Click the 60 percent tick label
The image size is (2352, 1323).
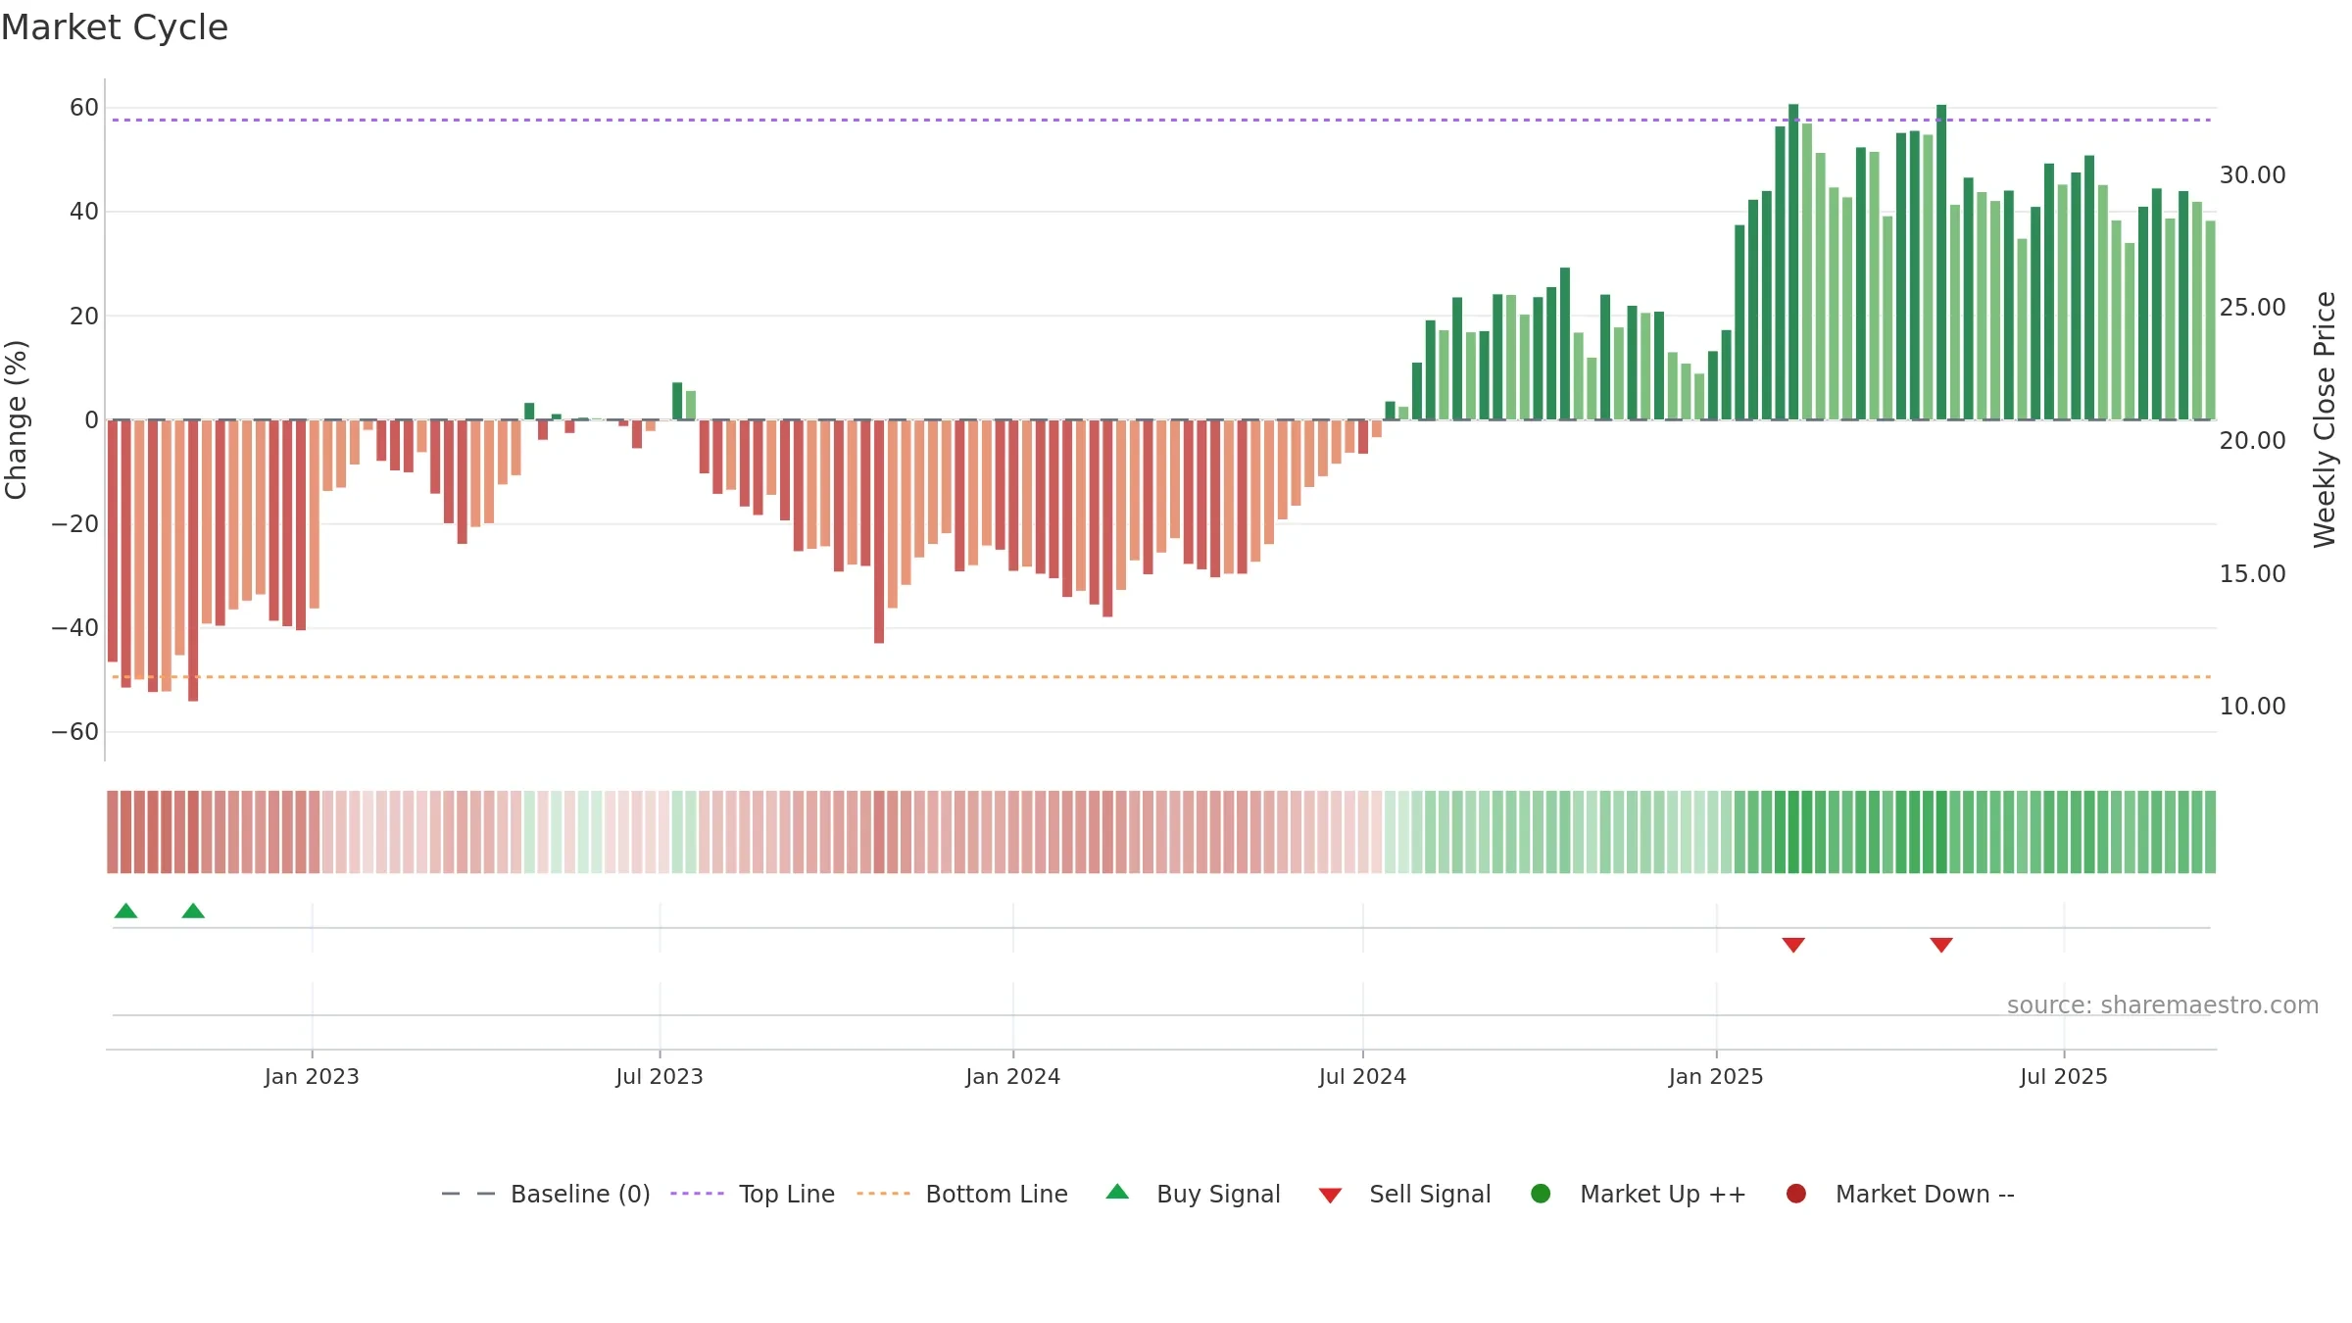pos(84,107)
